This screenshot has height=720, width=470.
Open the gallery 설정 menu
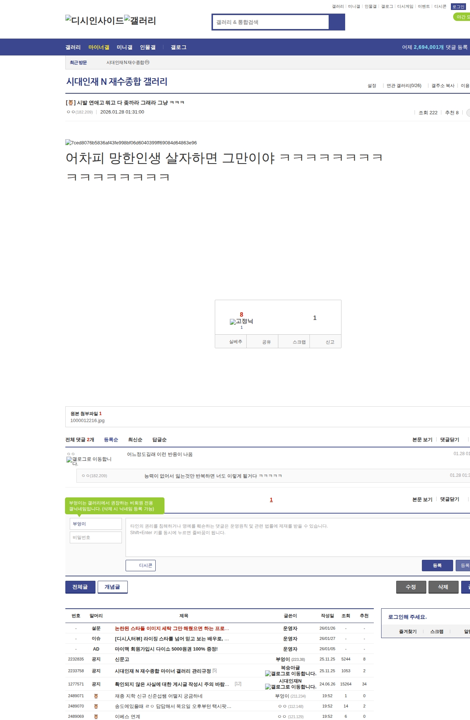pyautogui.click(x=372, y=86)
